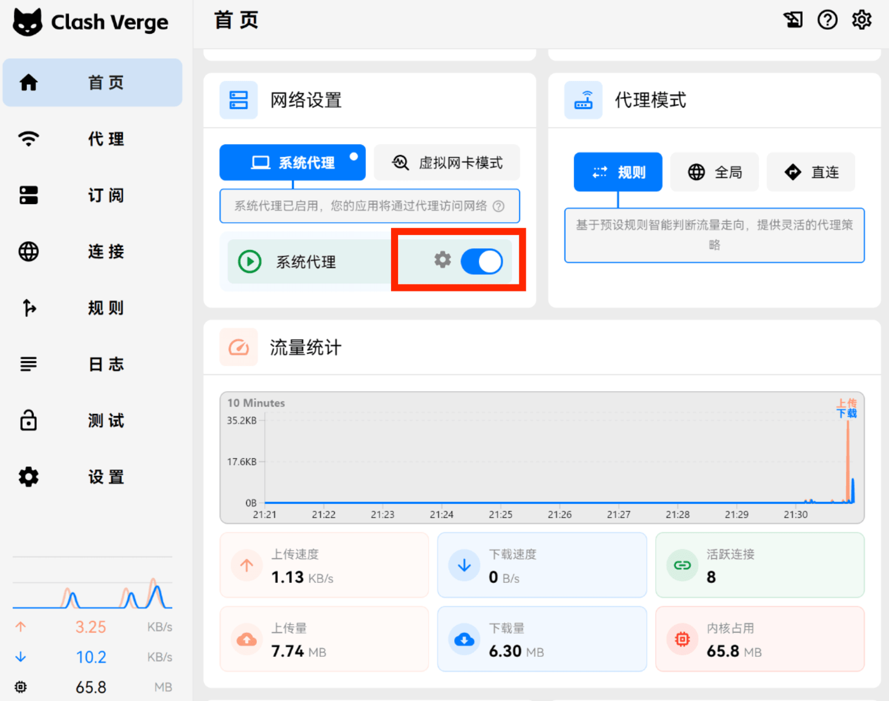
Task: Click the 网络设置 card title
Action: pos(306,100)
